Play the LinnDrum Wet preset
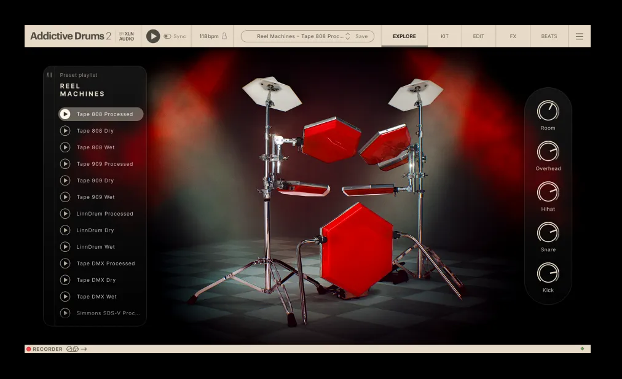This screenshot has height=379, width=622. 65,247
